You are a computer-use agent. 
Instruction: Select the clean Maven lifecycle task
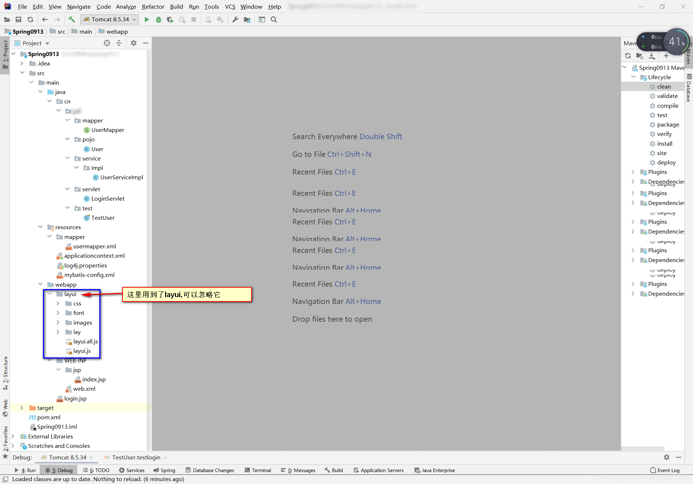pyautogui.click(x=663, y=86)
